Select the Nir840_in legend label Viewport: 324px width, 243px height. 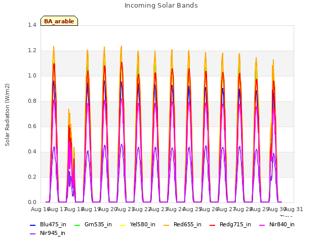[282, 225]
